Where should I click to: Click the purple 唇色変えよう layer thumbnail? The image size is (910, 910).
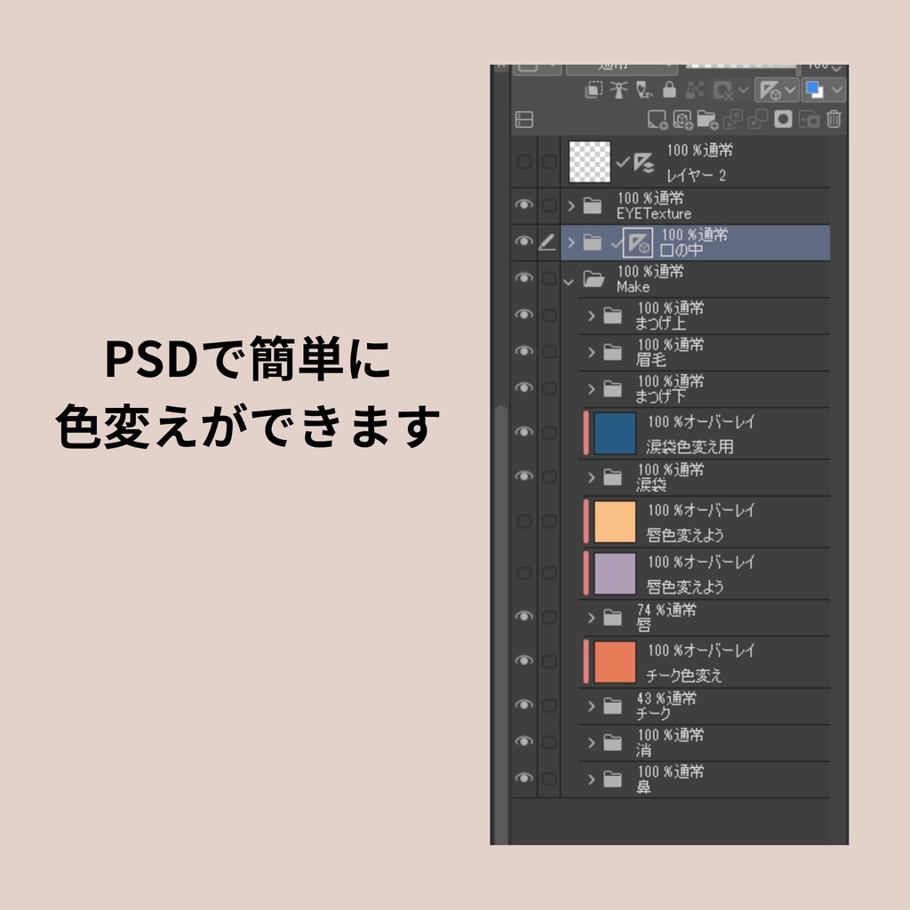tap(615, 574)
